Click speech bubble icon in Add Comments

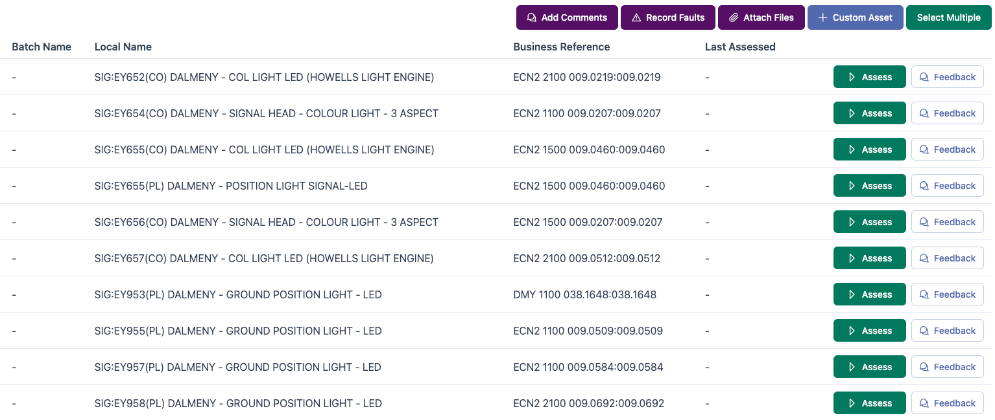[532, 17]
